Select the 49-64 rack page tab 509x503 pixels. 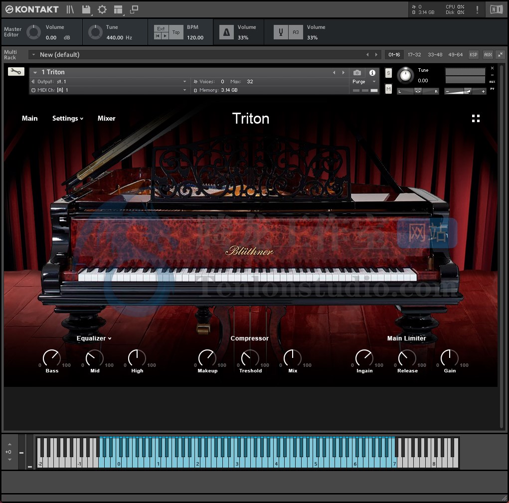tap(456, 54)
